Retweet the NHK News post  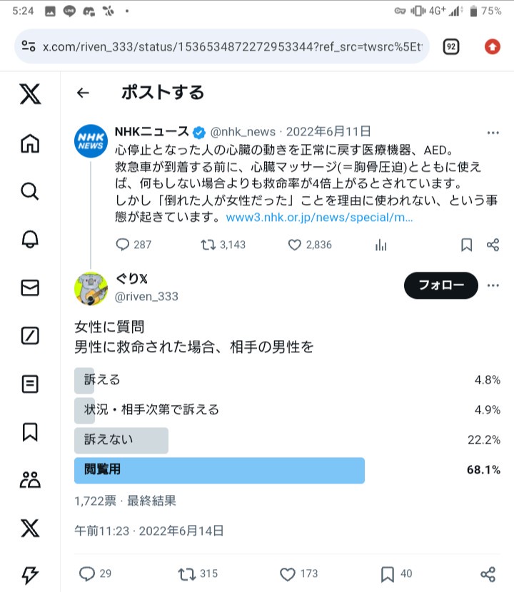tap(208, 245)
